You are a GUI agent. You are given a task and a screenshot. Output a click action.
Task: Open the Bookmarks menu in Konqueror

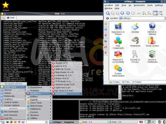click(x=139, y=5)
